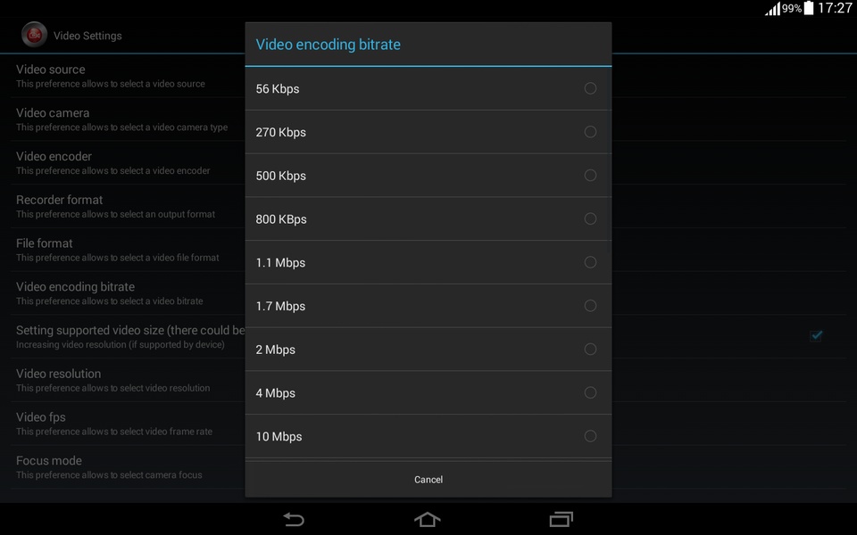Open the Focus mode preference
Screen dimensions: 857x535
[128, 466]
